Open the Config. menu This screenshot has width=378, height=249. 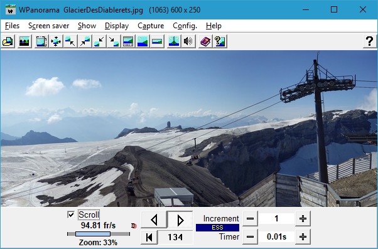click(x=185, y=26)
